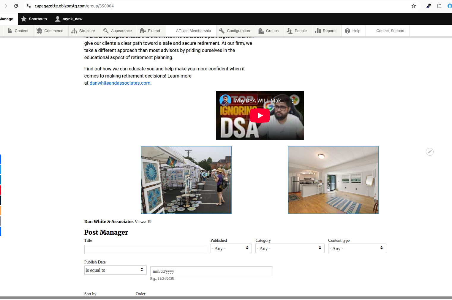Open the Publish Date operator dropdown
This screenshot has height=300, width=452.
pyautogui.click(x=115, y=270)
